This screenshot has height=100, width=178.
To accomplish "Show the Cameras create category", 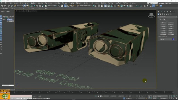I will 165,14.
